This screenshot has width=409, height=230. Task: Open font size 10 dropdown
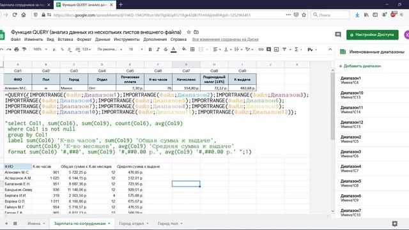pyautogui.click(x=135, y=49)
